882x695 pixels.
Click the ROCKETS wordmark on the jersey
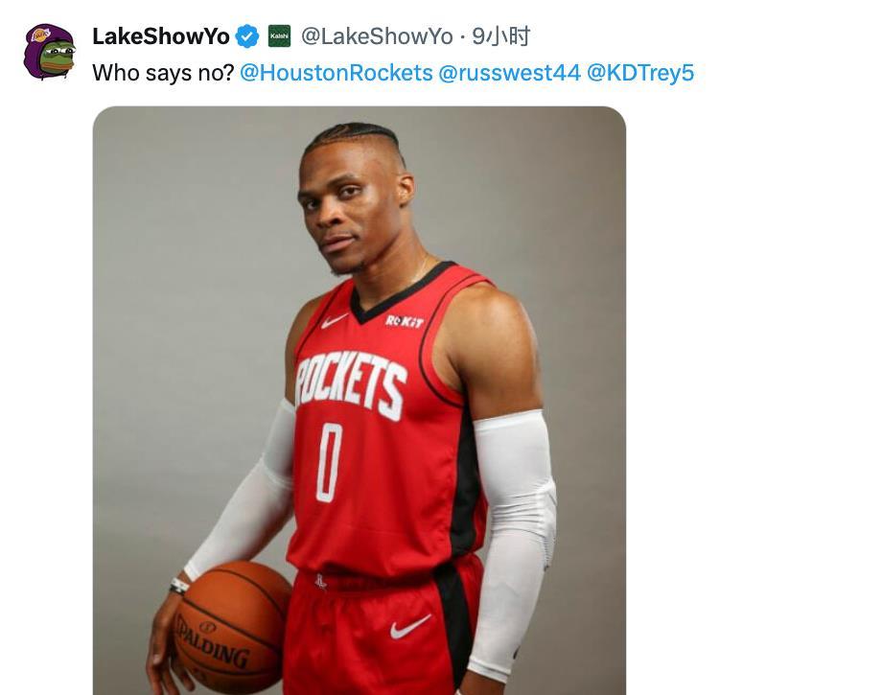(351, 382)
